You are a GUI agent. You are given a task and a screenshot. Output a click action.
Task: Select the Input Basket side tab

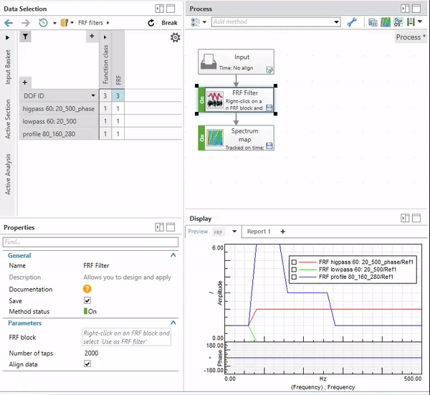coord(9,68)
